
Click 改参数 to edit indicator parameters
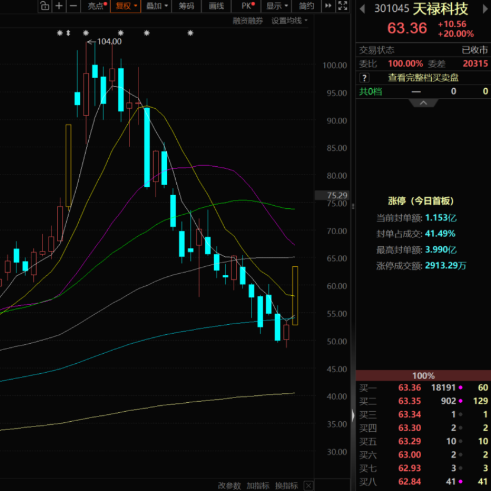coord(229,486)
